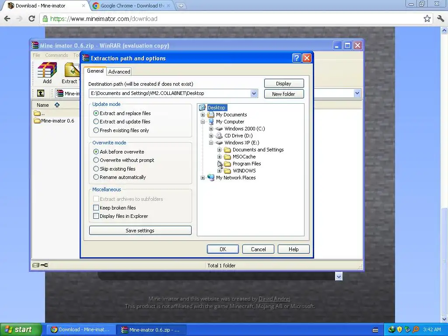Click the drive icon in WinRAR status bar
The image size is (448, 336).
pyautogui.click(x=36, y=265)
